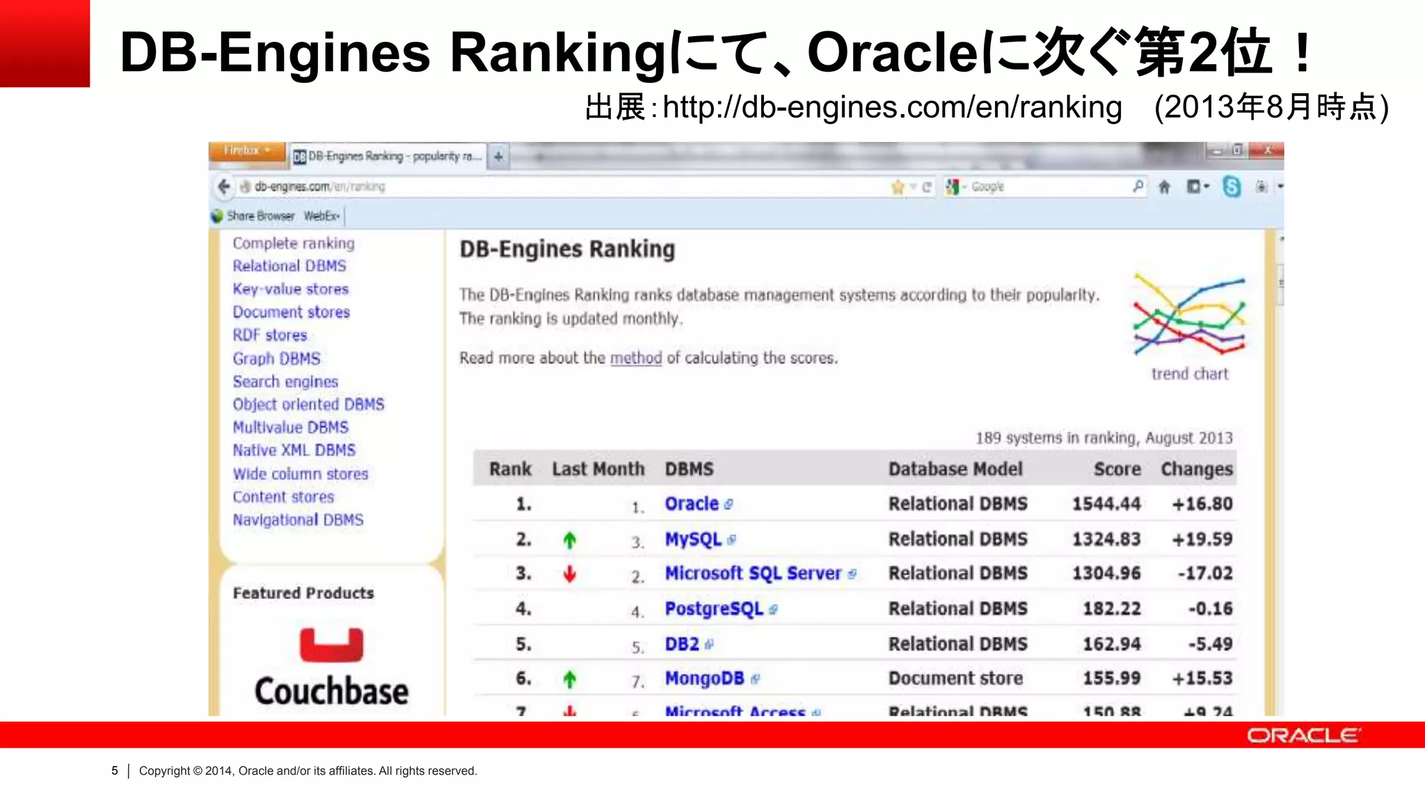1425x802 pixels.
Task: Open the bookmark star dropdown arrow
Action: pos(913,187)
